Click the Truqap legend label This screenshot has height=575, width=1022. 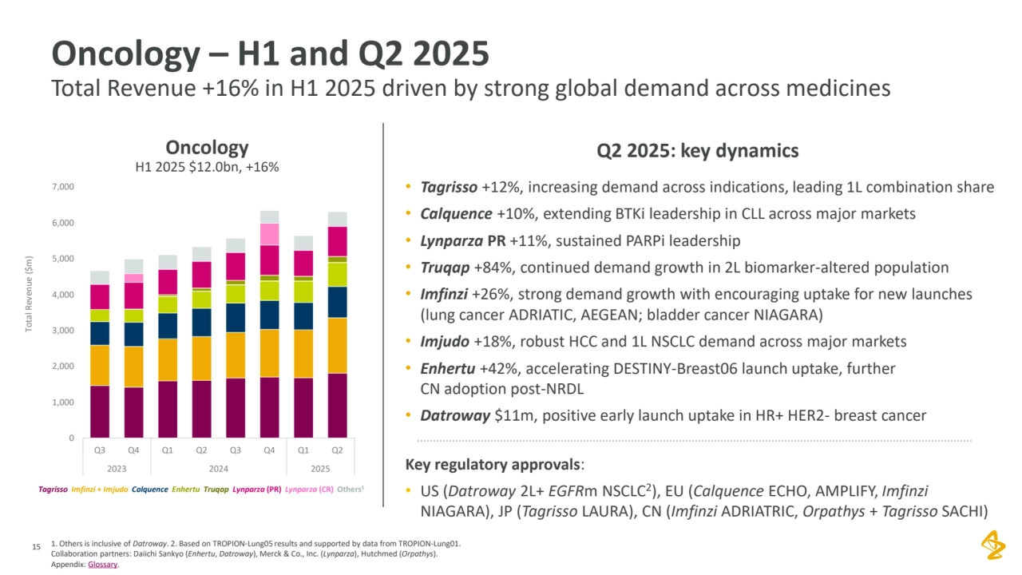tap(216, 490)
